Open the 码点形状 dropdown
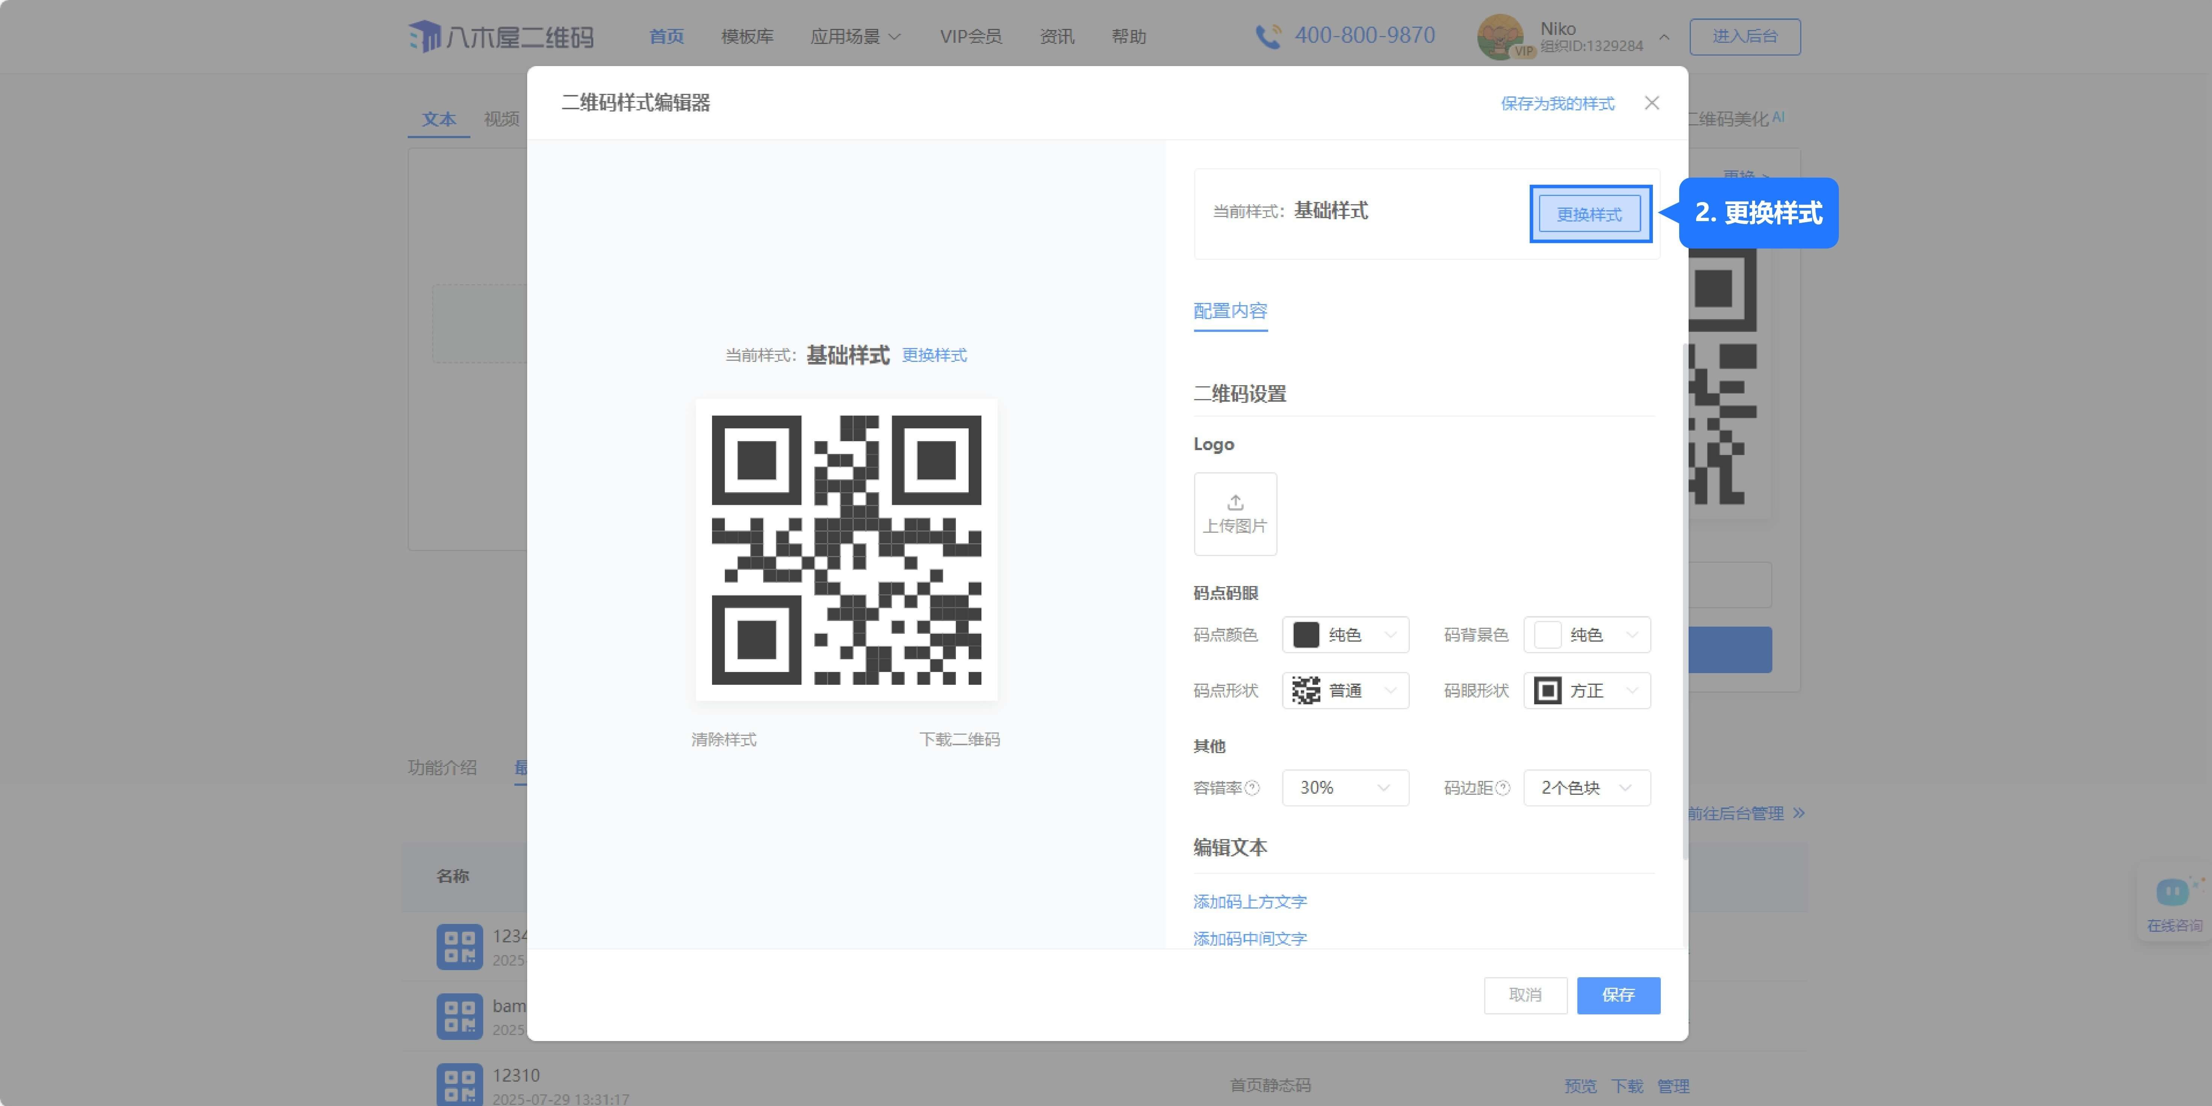This screenshot has width=2212, height=1106. (x=1345, y=691)
